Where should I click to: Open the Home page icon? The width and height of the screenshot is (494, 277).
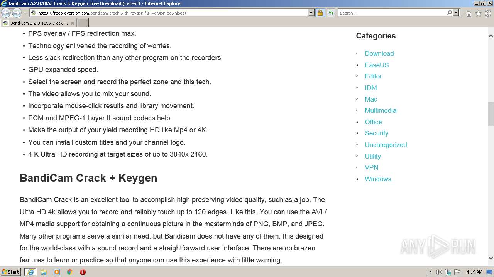(x=469, y=13)
